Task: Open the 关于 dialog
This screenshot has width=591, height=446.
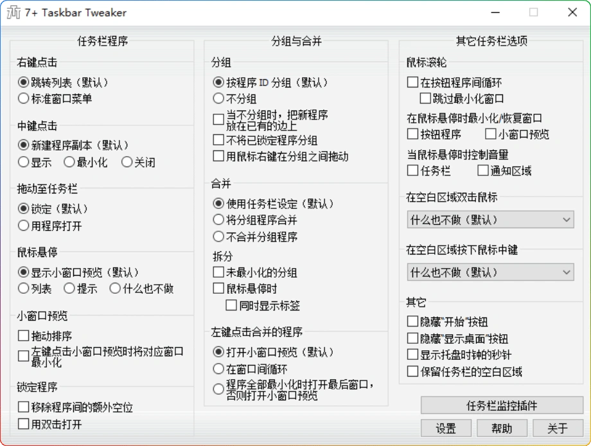Action: (558, 428)
